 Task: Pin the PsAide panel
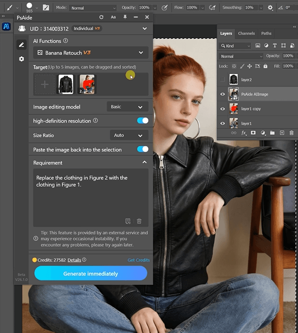click(x=125, y=17)
